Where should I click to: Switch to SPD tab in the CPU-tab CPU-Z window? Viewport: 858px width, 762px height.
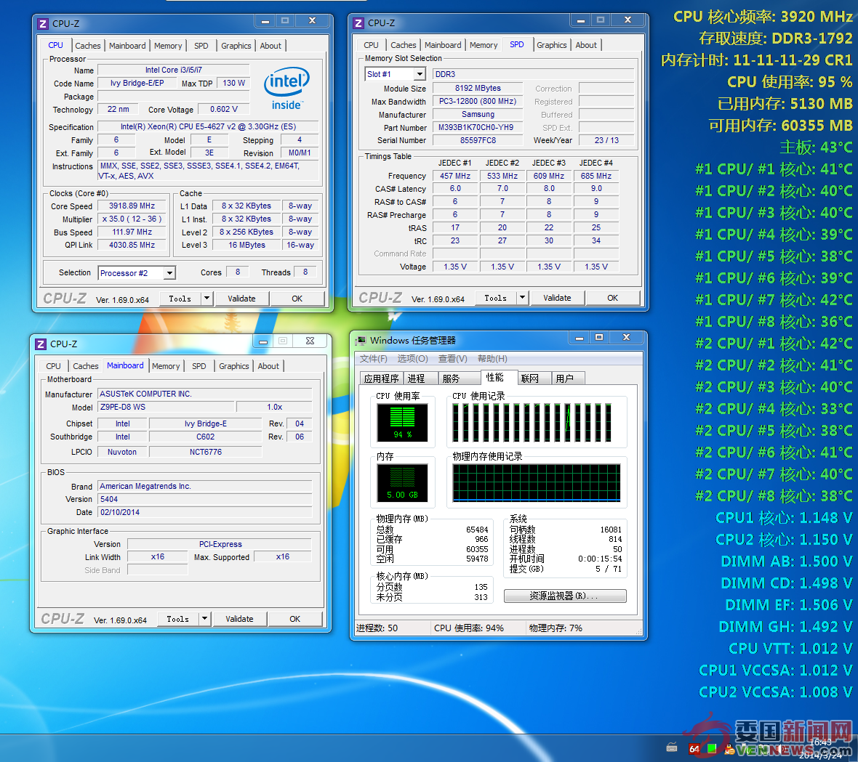201,46
